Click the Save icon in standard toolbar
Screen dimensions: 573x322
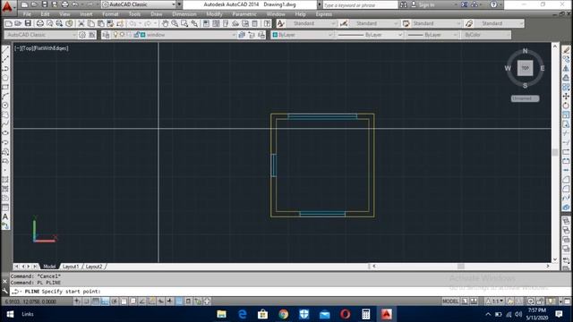point(28,23)
